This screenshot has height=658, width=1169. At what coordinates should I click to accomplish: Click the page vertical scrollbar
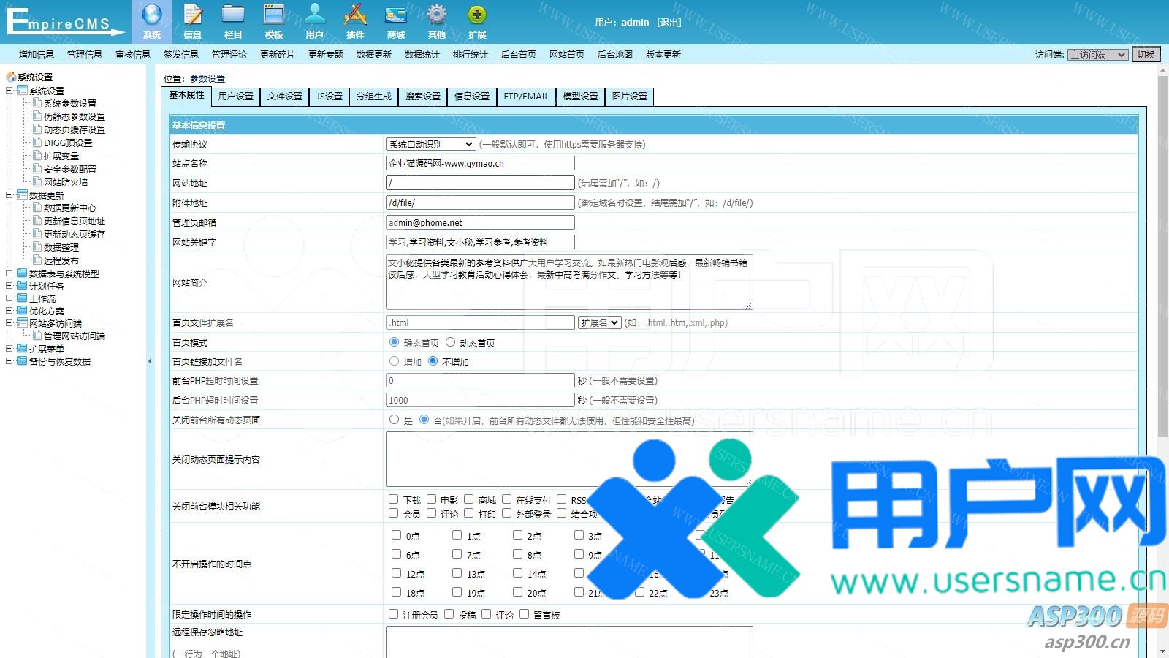(x=1162, y=256)
